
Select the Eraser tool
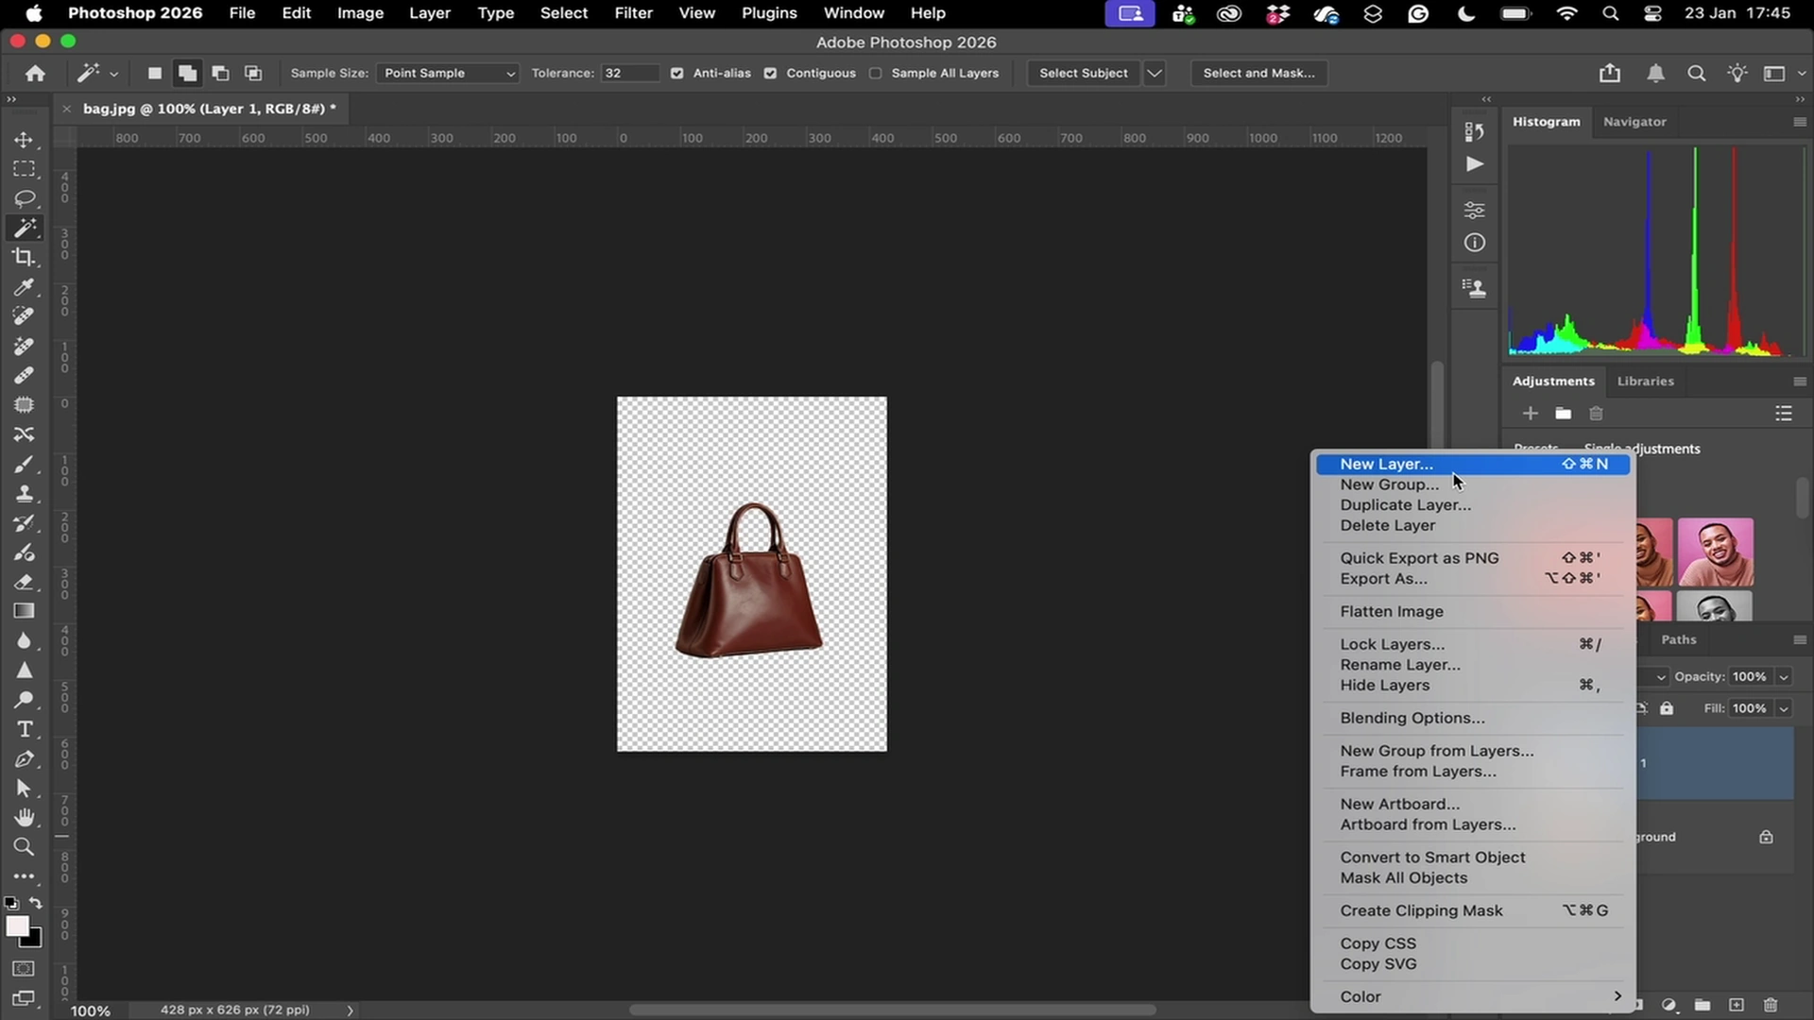point(24,582)
